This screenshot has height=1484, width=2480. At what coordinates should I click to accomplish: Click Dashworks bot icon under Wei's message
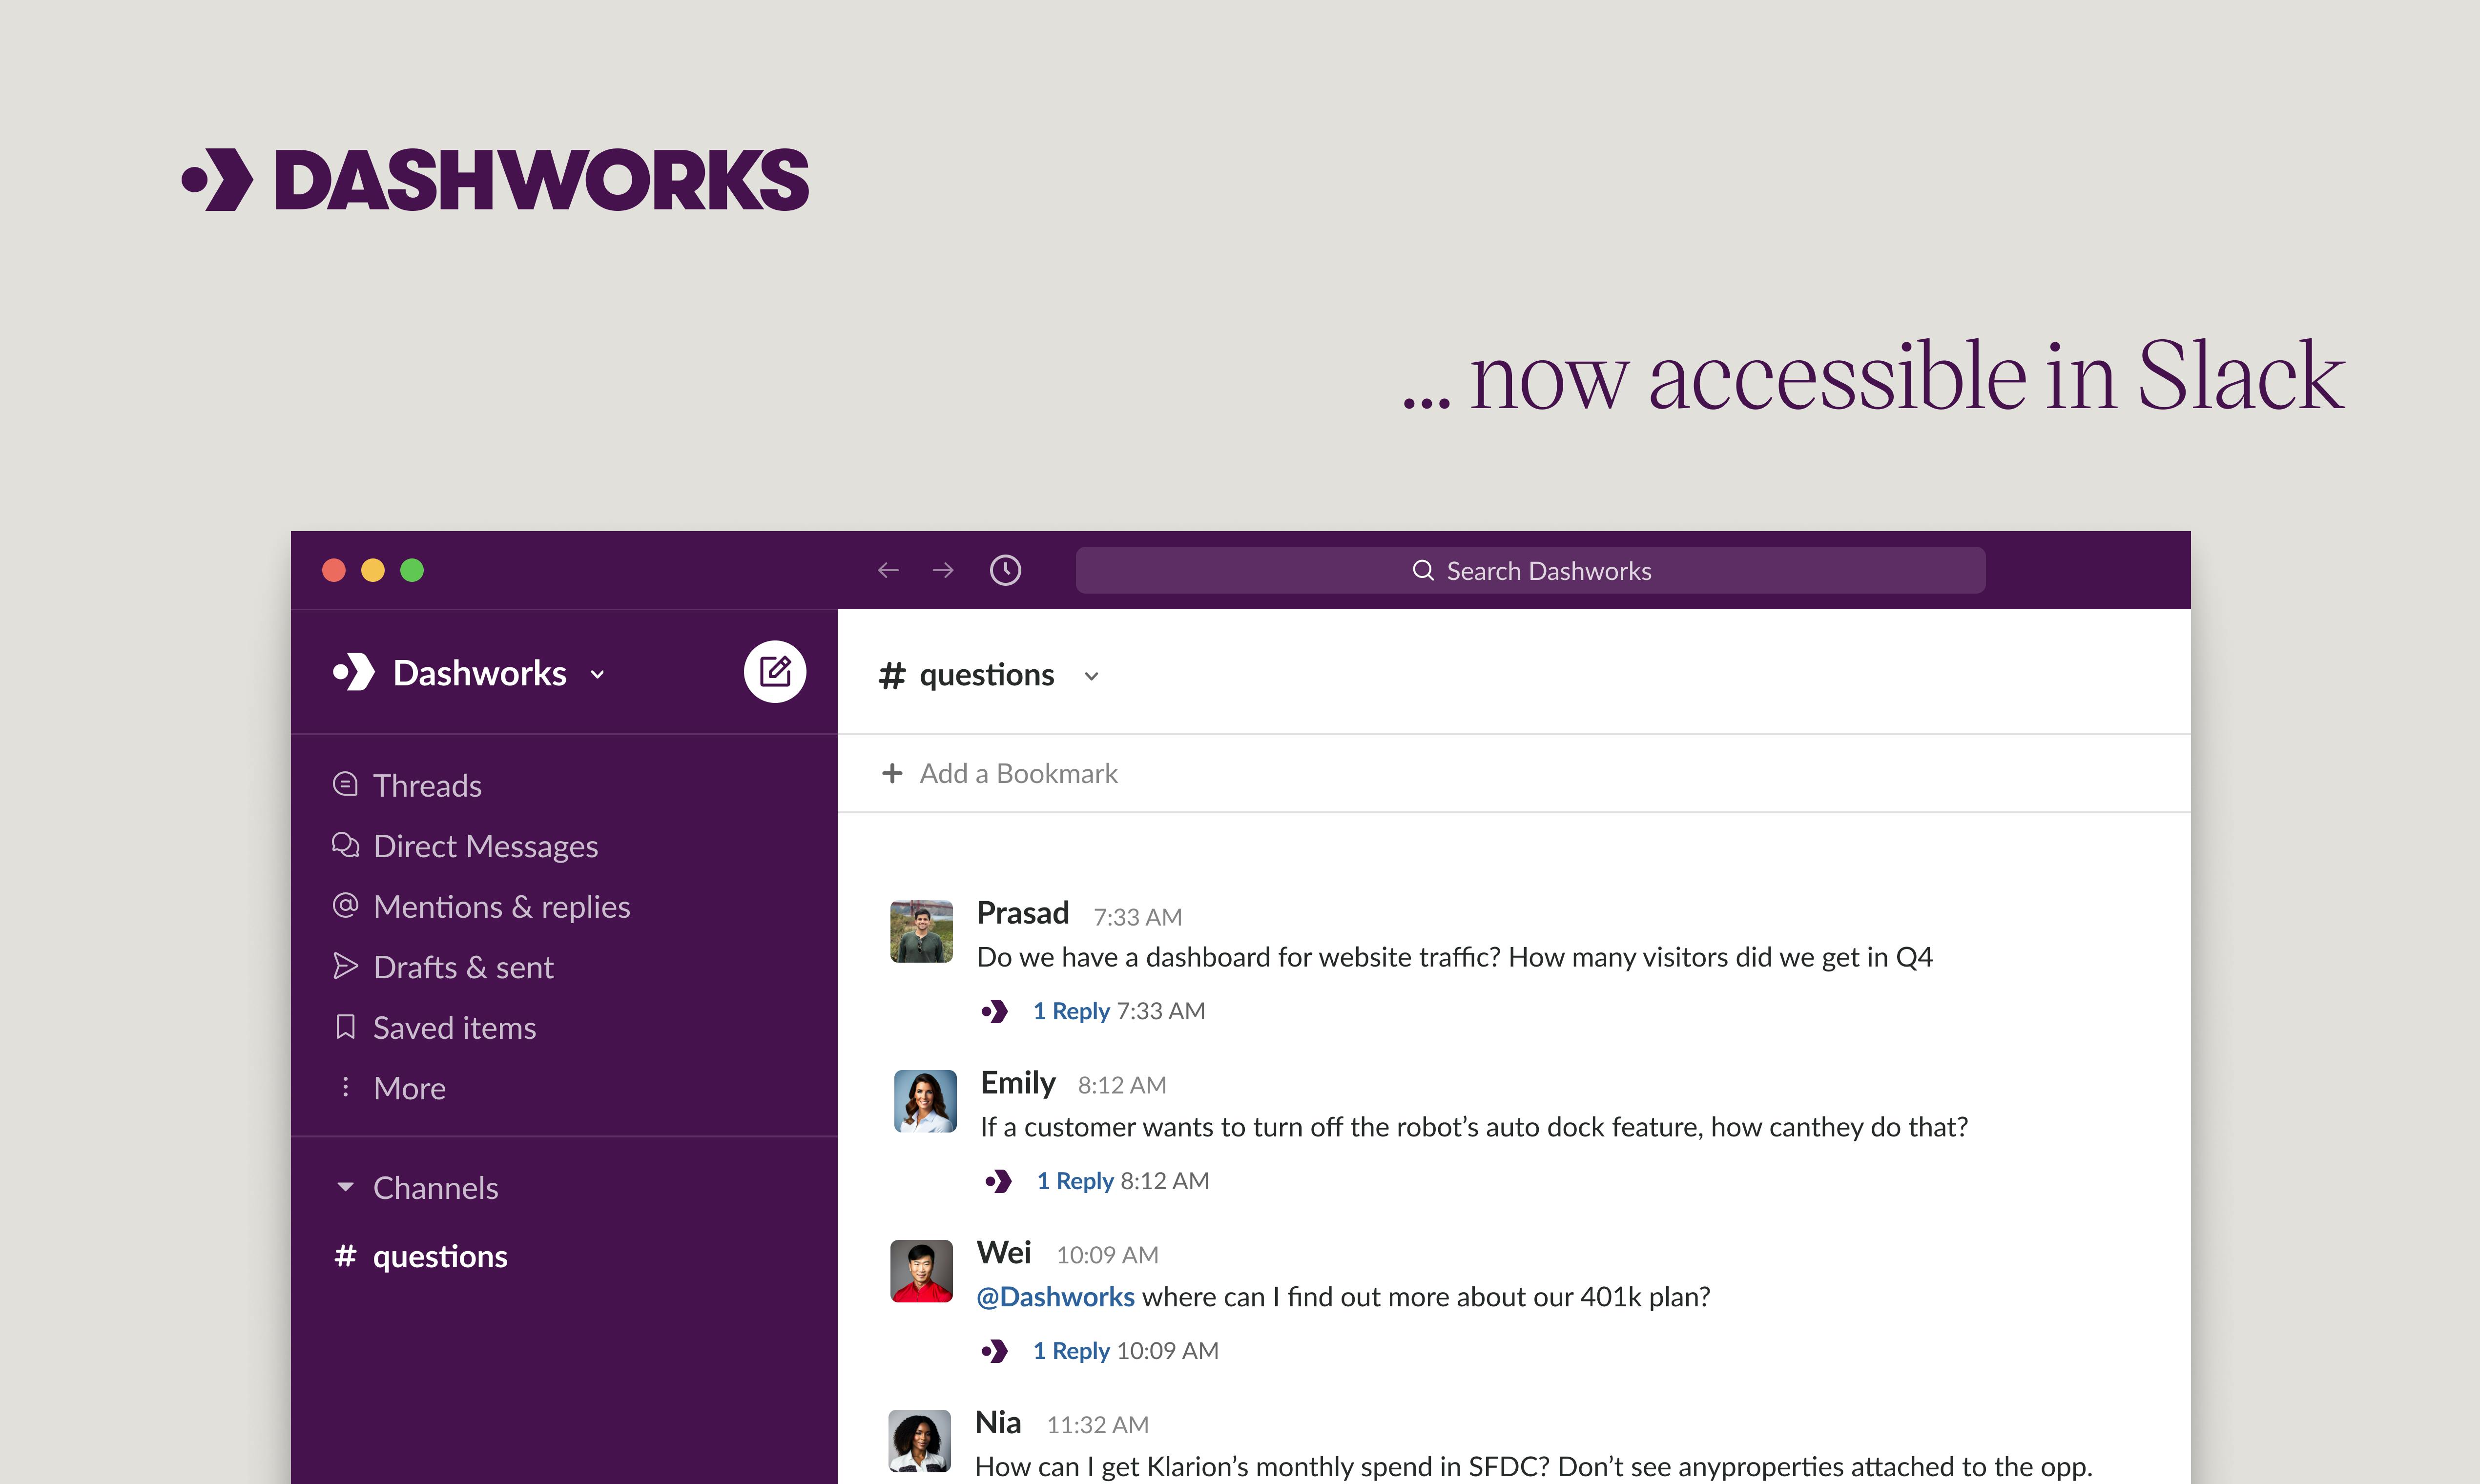994,1351
